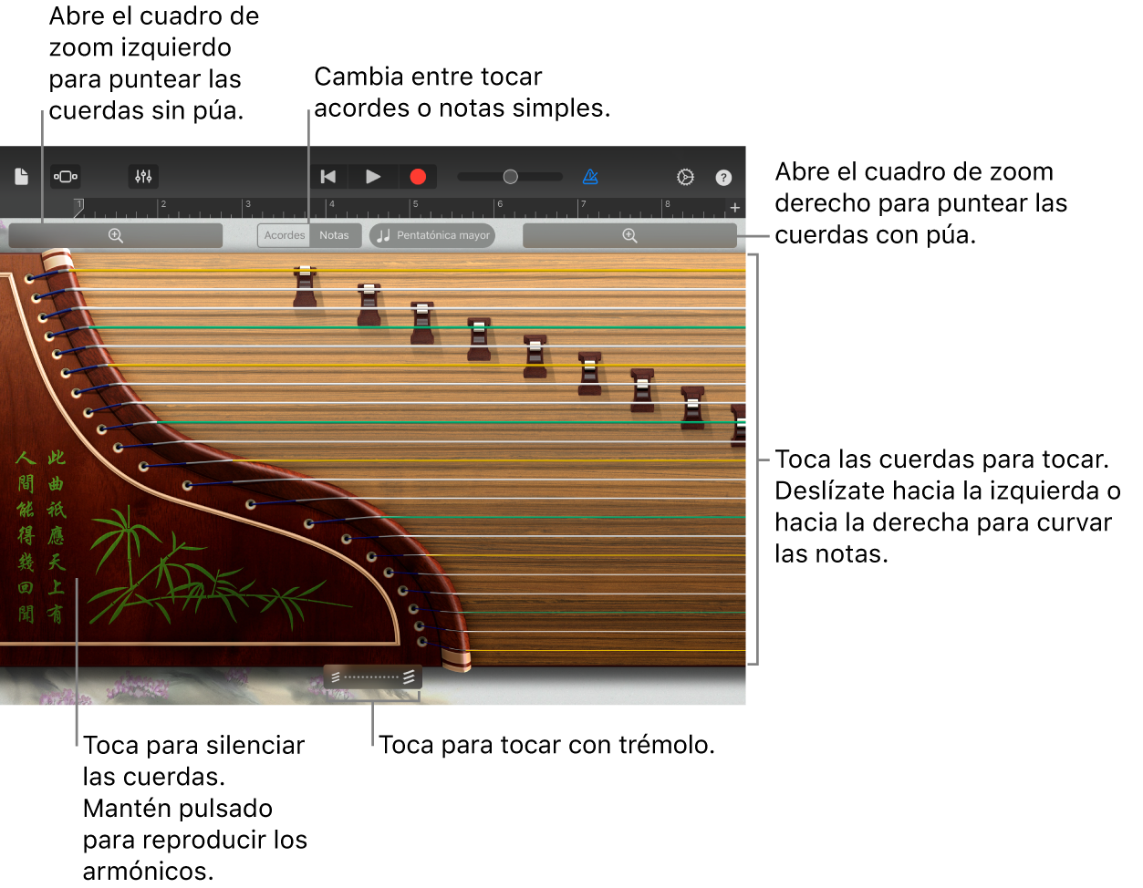The width and height of the screenshot is (1143, 888).
Task: Expand tracks with the plus at ruler's end
Action: [x=734, y=207]
